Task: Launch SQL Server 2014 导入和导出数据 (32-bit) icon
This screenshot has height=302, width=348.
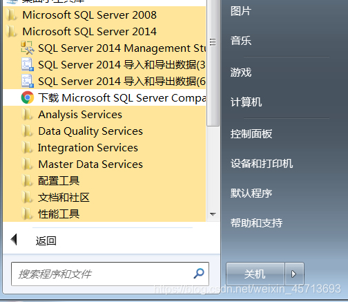Action: (28, 64)
